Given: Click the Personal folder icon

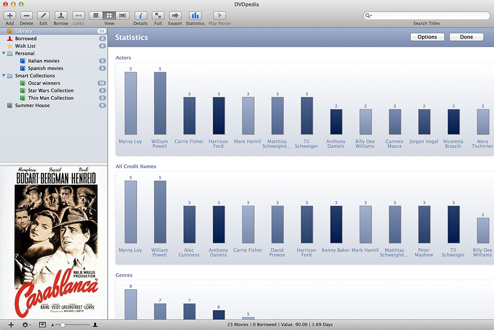Looking at the screenshot, I should [x=10, y=53].
